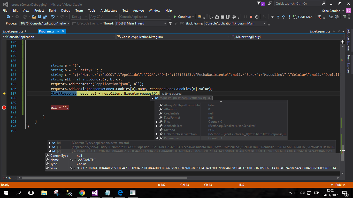Open the Windows Start menu
The width and height of the screenshot is (353, 198).
point(6,193)
